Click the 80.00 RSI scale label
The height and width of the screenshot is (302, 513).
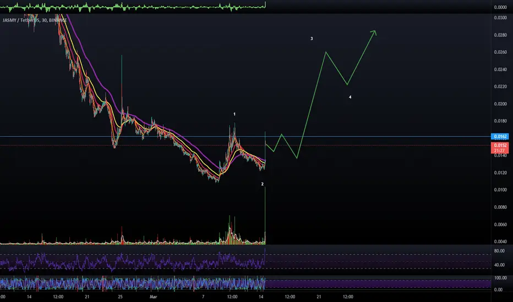tap(499, 251)
